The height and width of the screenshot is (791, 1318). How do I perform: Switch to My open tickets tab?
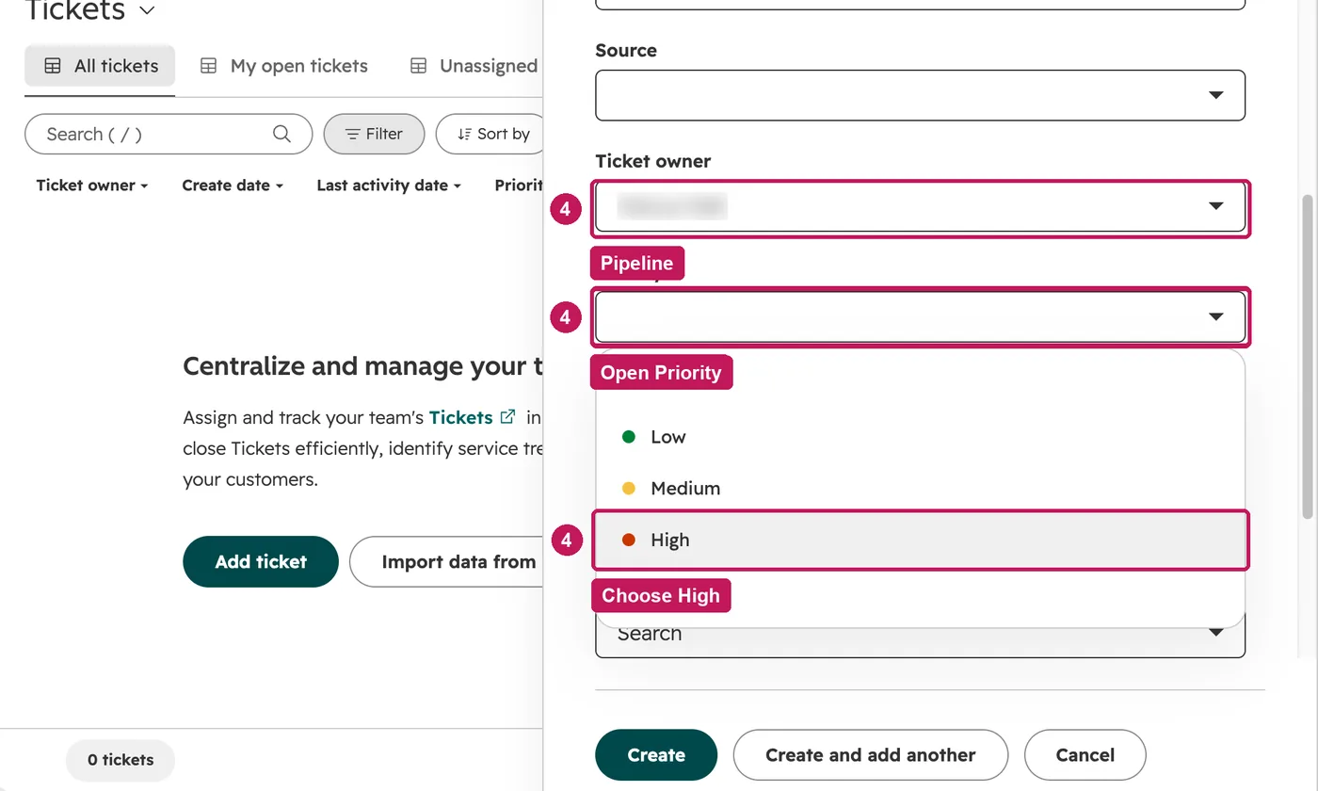pyautogui.click(x=284, y=66)
